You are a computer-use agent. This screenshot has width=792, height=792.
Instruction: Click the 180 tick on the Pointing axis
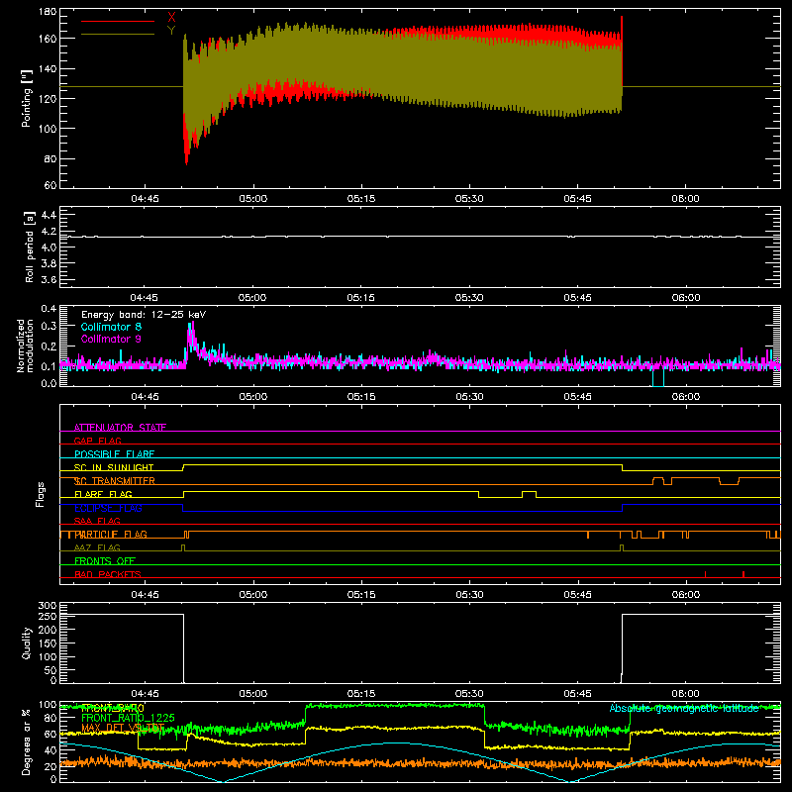[48, 12]
